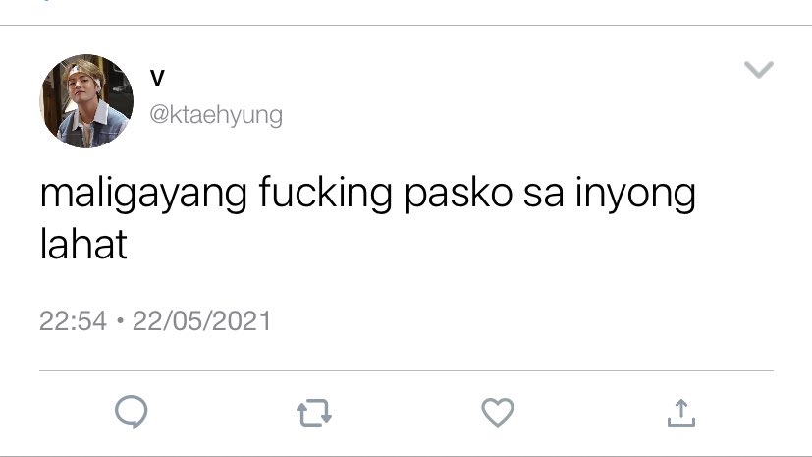
Task: Like the tweet with the heart icon
Action: pos(498,412)
